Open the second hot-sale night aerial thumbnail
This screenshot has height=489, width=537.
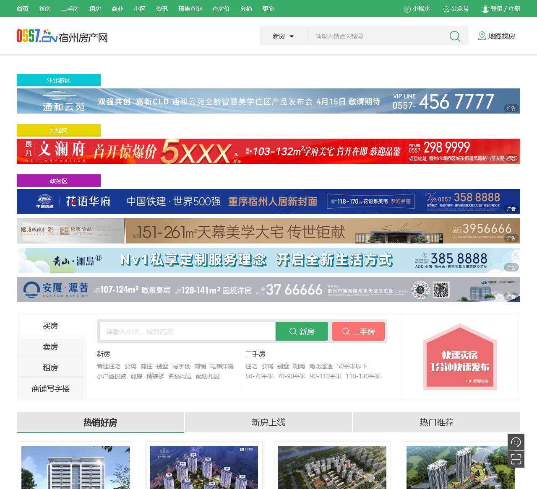point(204,467)
